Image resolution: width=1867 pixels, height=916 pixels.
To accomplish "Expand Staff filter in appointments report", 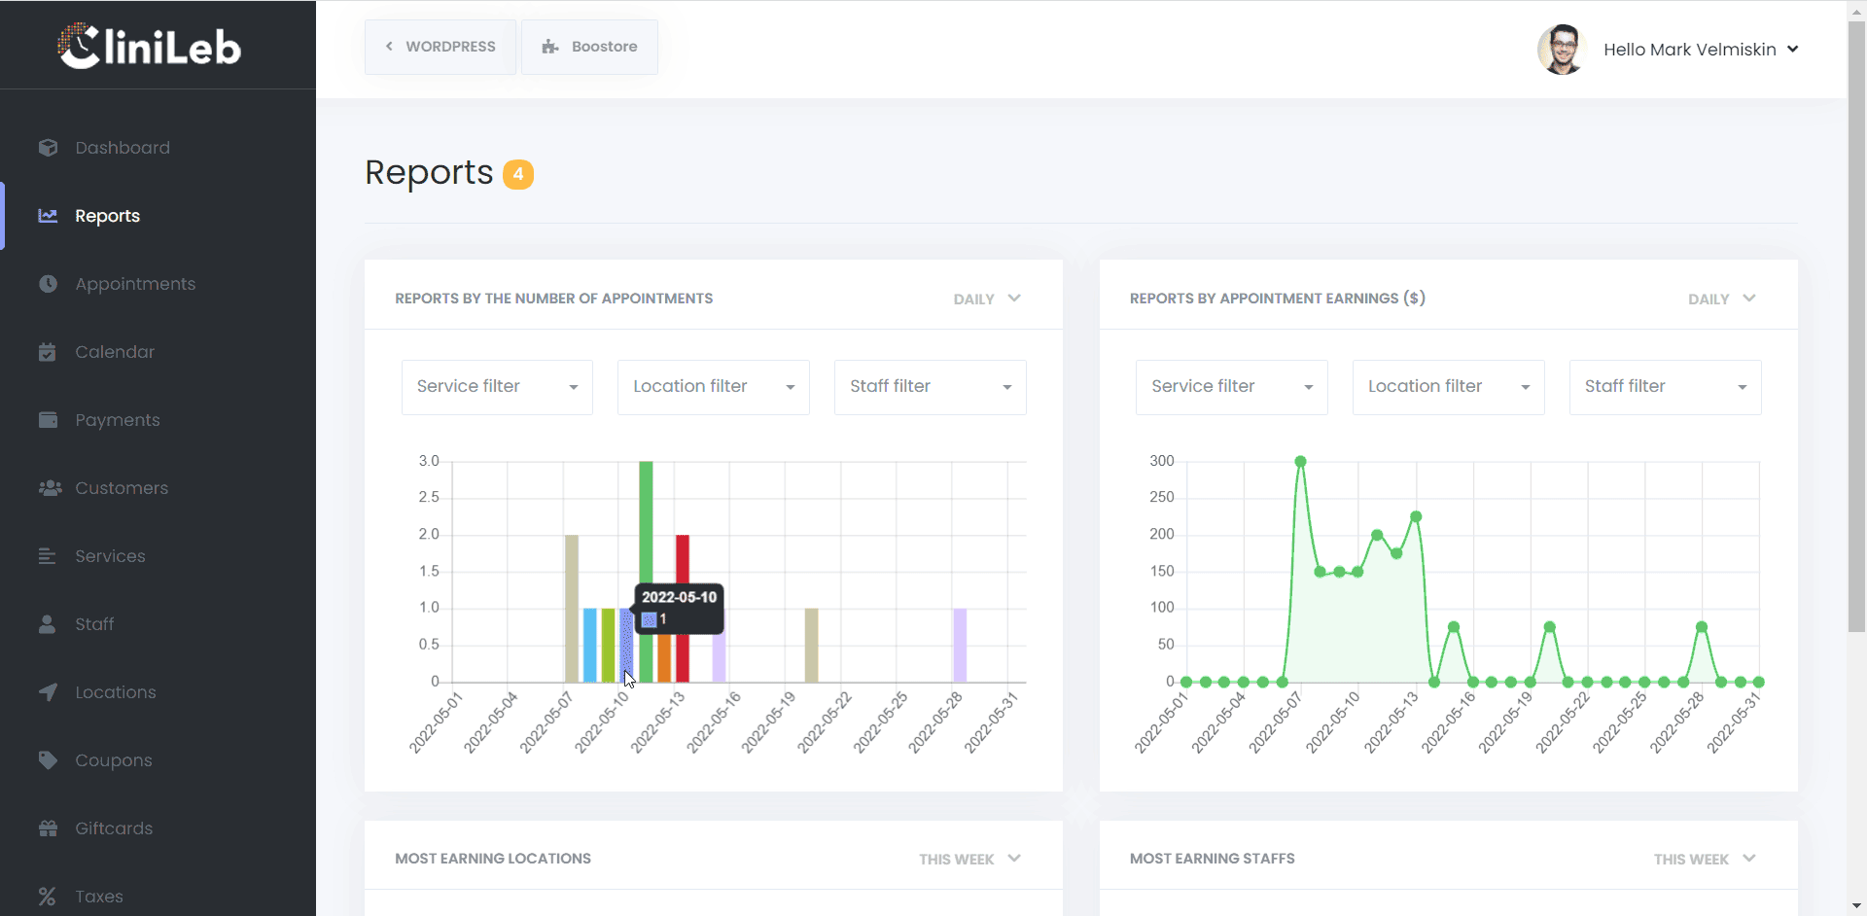I will click(930, 387).
